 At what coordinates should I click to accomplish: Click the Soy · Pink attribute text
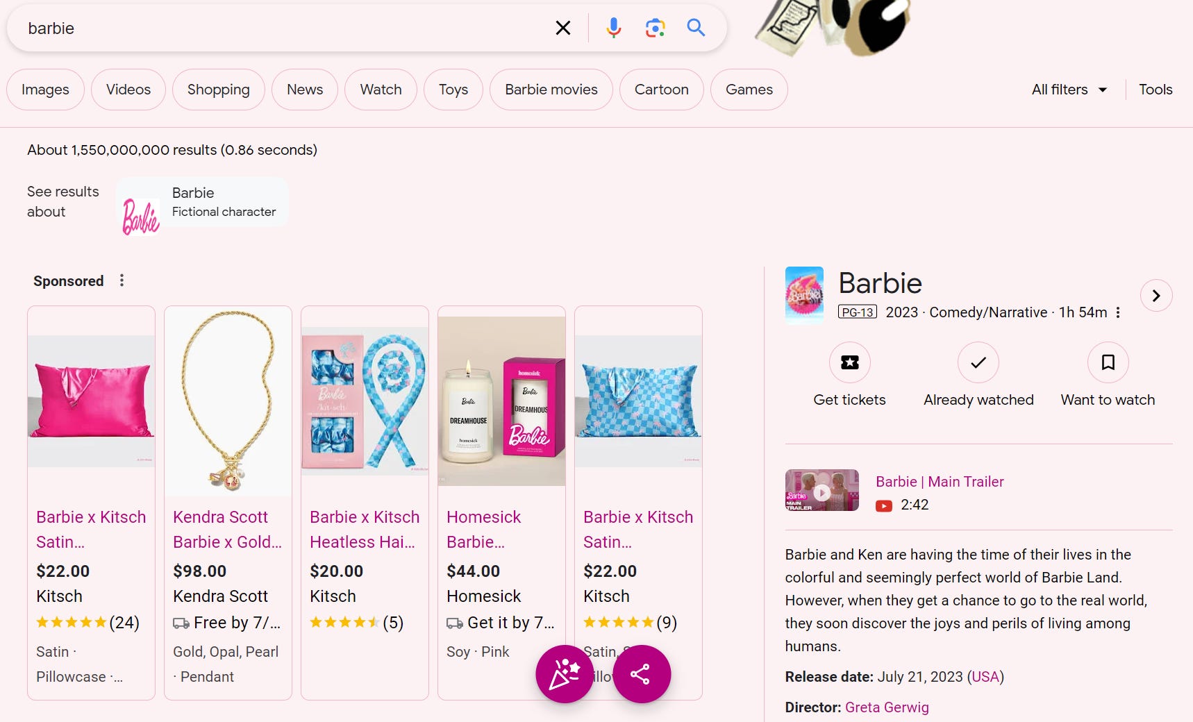(478, 652)
